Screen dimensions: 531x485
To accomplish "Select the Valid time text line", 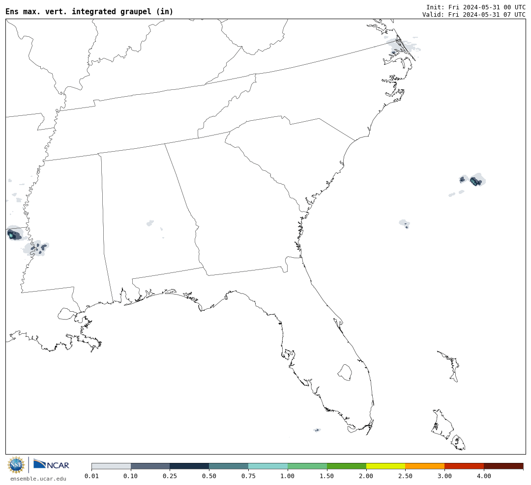I will pyautogui.click(x=474, y=15).
